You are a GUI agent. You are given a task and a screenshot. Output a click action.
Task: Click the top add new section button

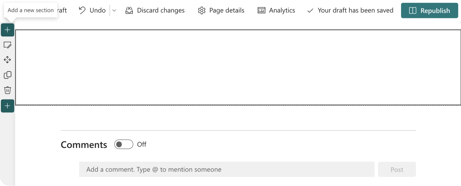click(x=7, y=30)
